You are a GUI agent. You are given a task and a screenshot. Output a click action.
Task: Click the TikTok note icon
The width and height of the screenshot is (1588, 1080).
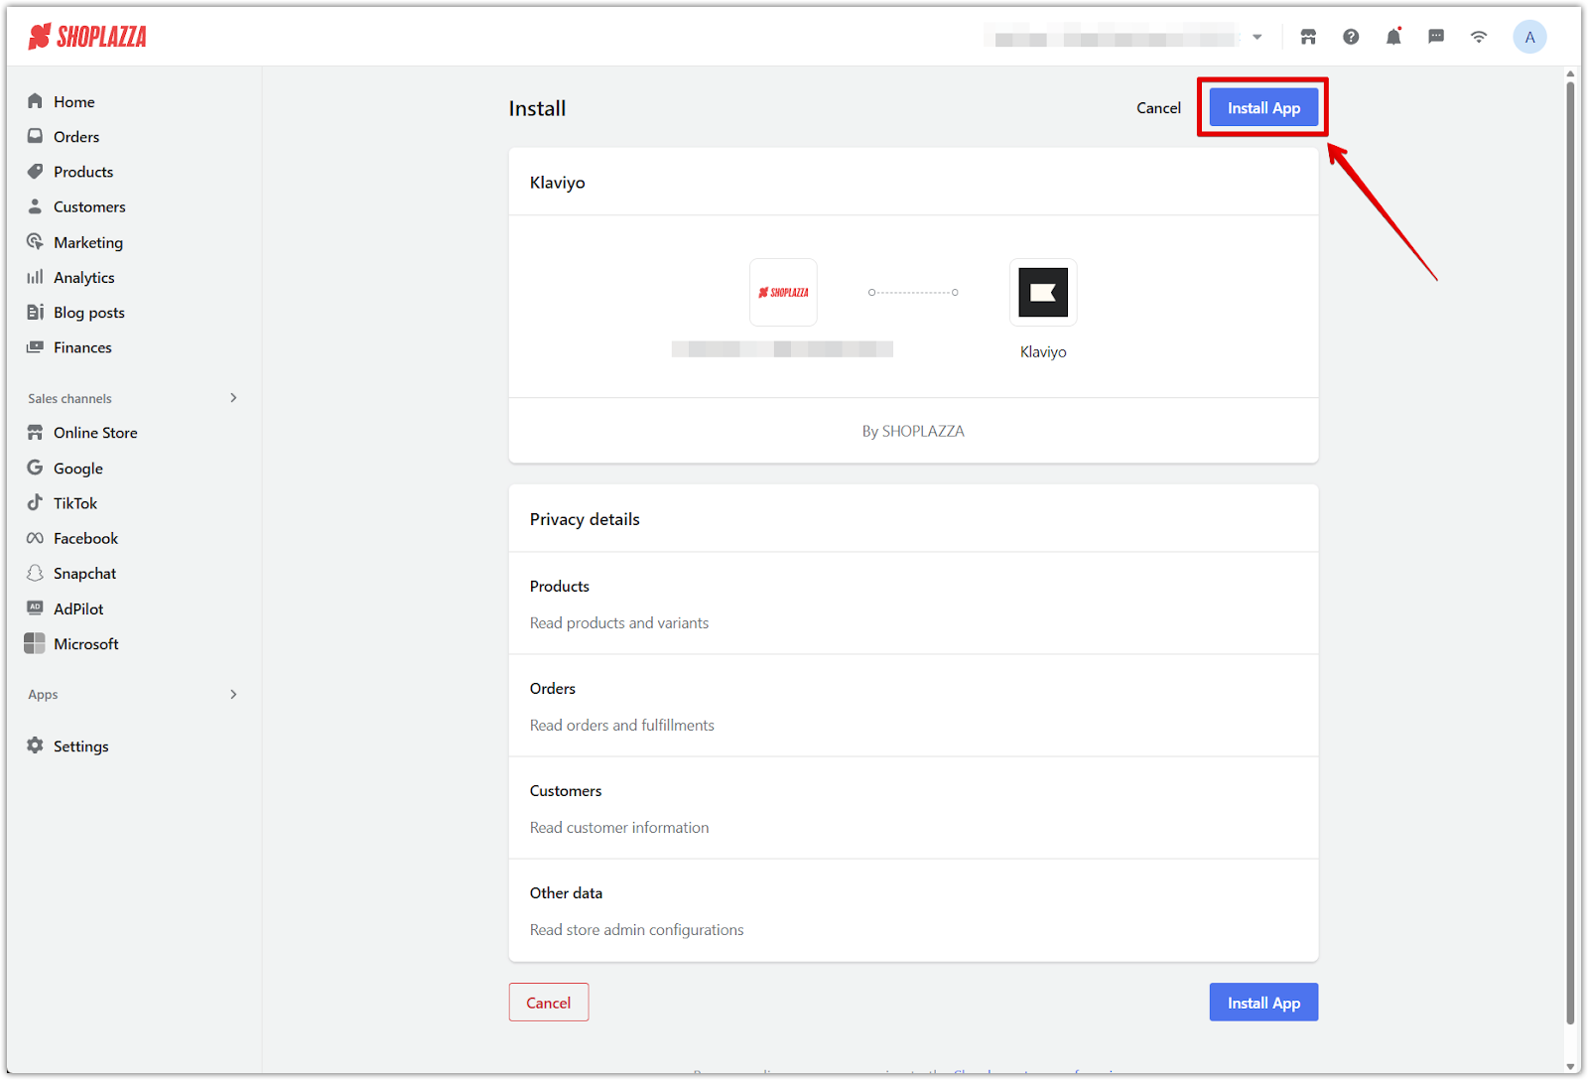(x=36, y=502)
